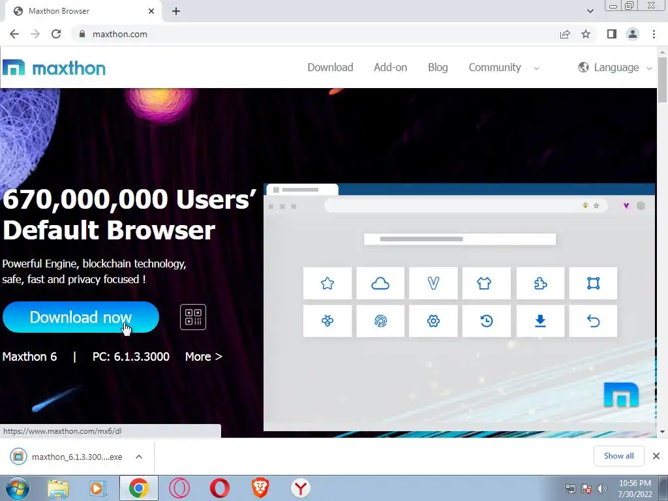Click the cloud tile
The image size is (668, 501).
coord(380,283)
